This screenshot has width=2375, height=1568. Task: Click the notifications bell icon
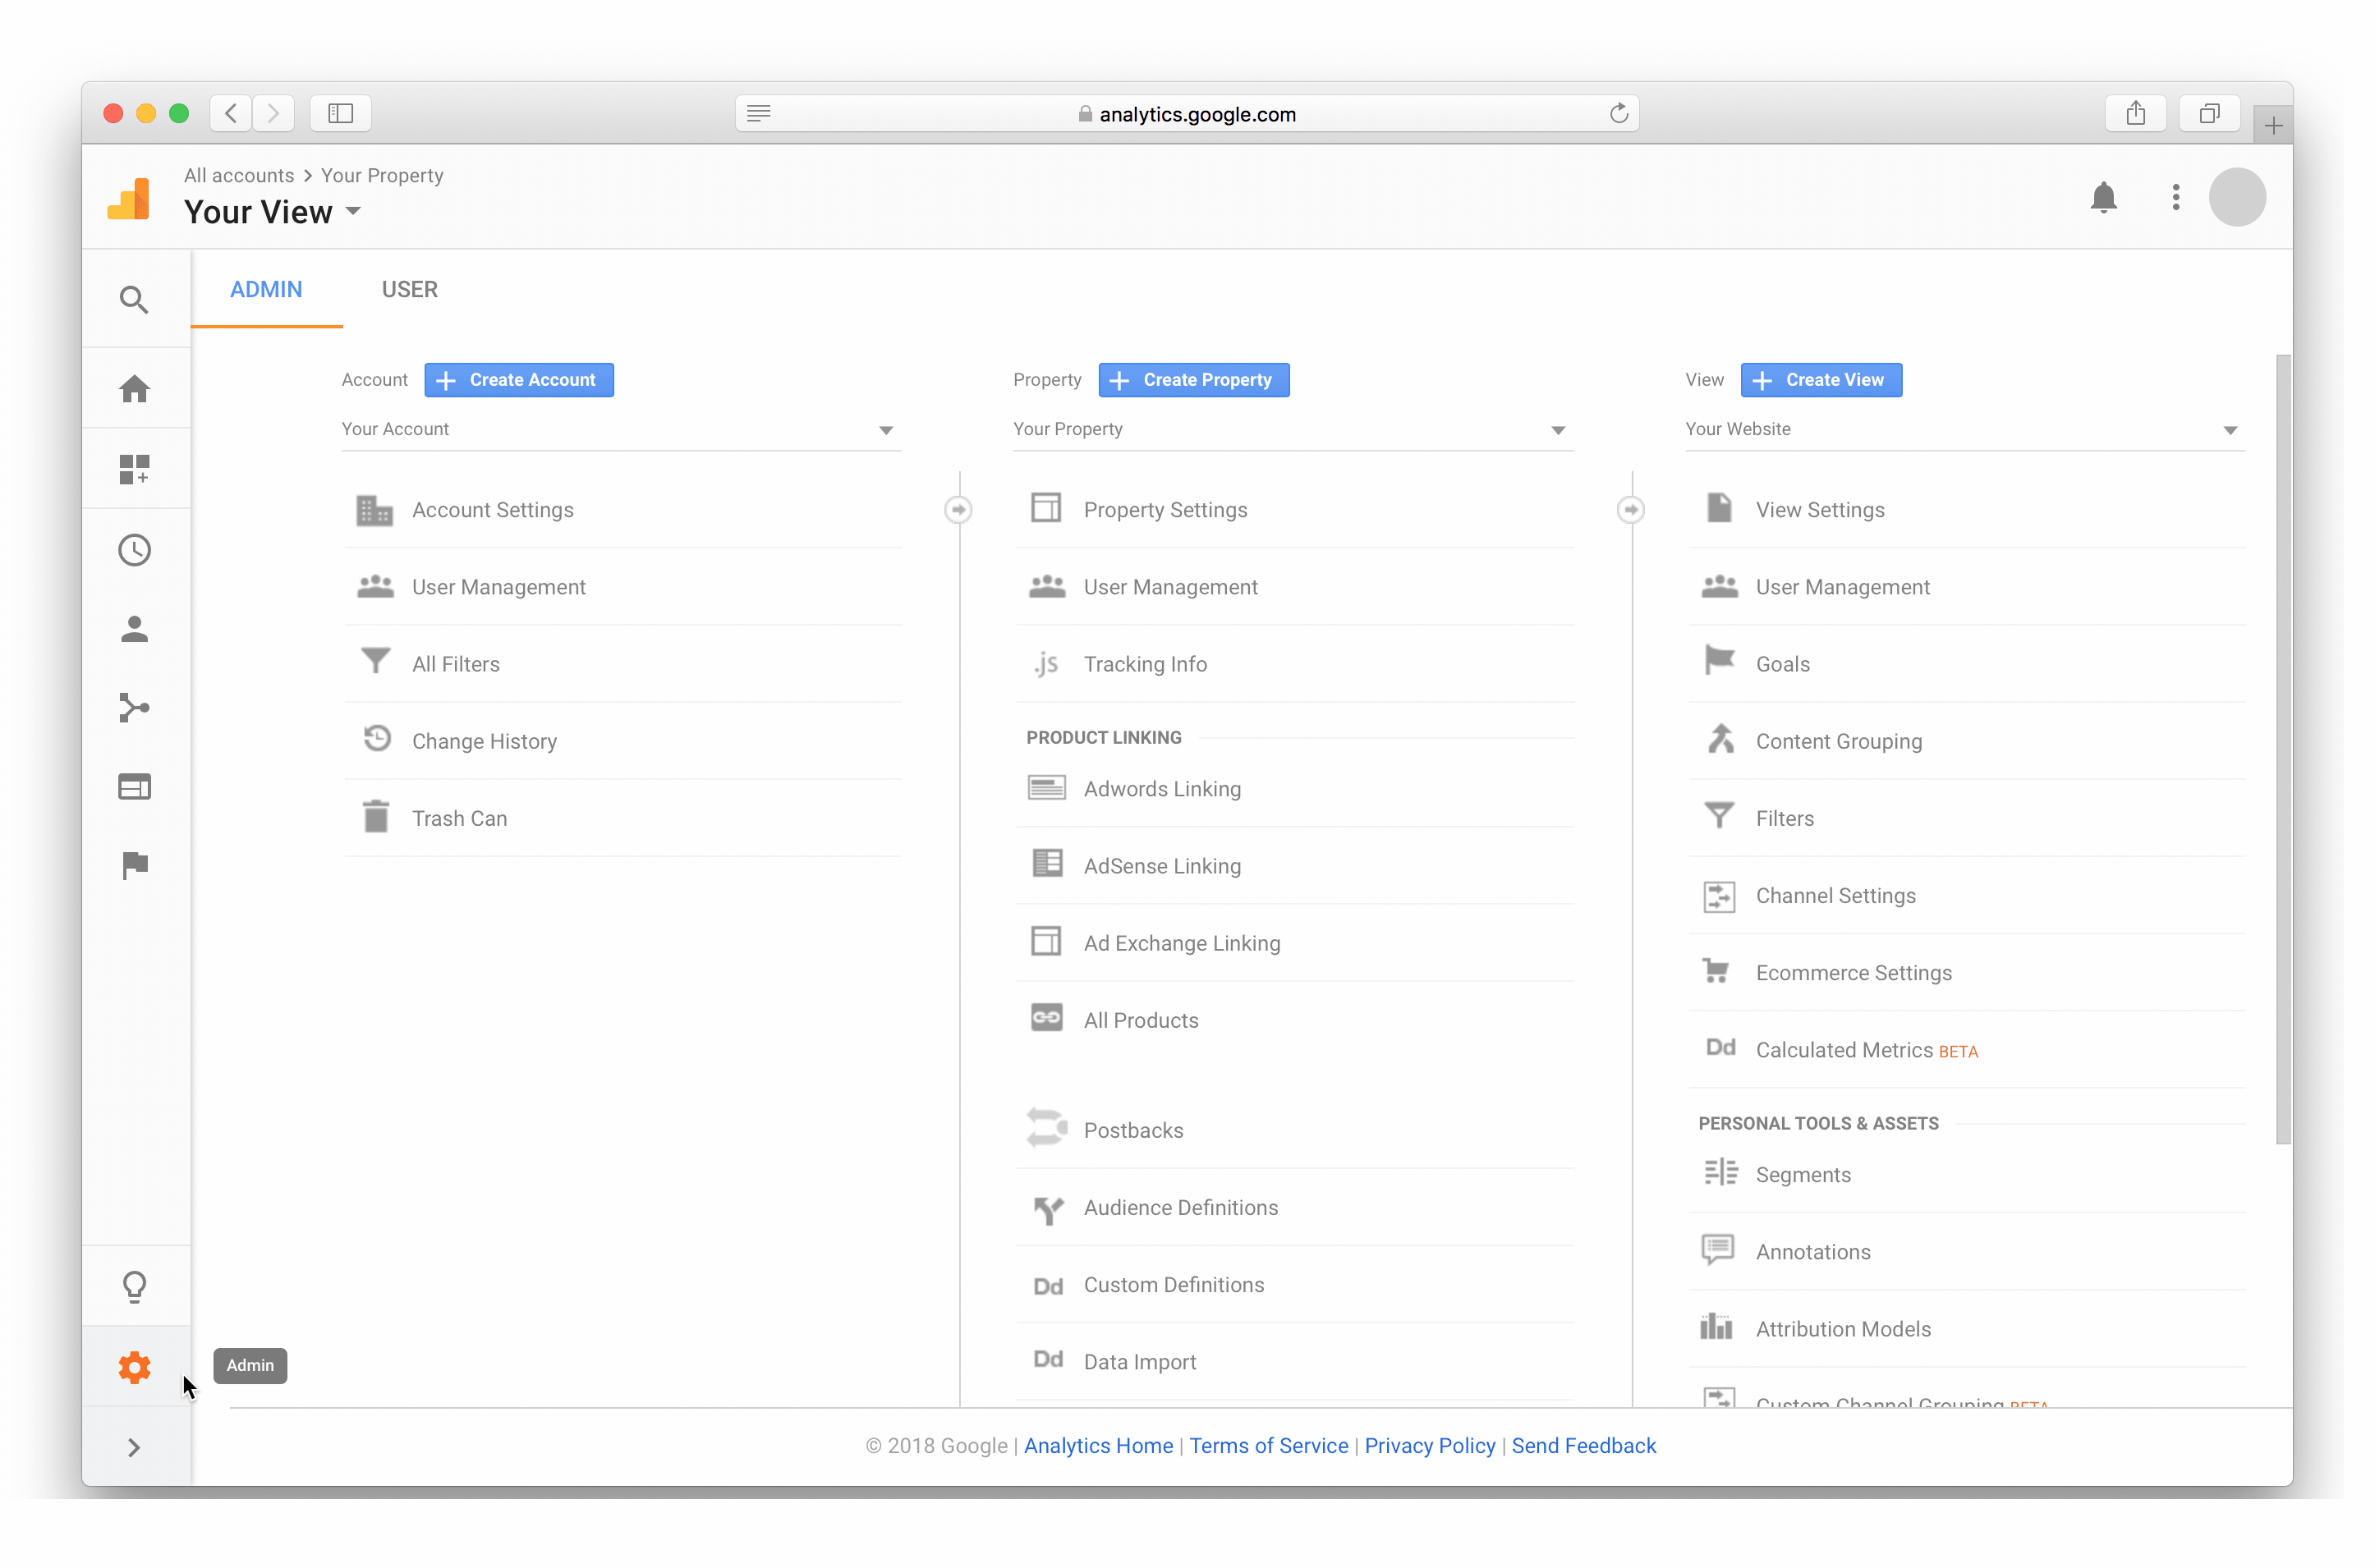pyautogui.click(x=2103, y=197)
